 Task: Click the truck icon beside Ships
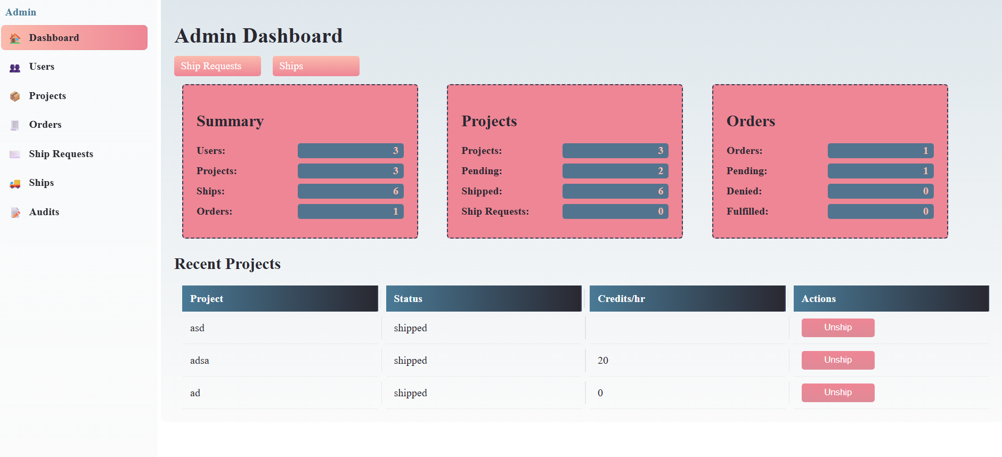tap(15, 184)
